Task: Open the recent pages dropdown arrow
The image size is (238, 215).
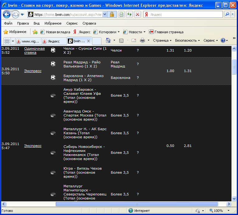Action: [22, 15]
